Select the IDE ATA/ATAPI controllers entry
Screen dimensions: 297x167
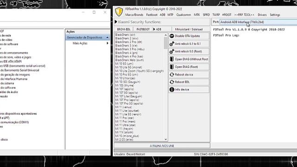pos(11,62)
